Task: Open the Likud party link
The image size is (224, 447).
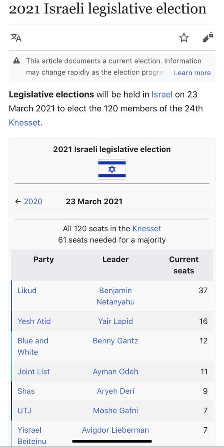Action: pos(27,291)
